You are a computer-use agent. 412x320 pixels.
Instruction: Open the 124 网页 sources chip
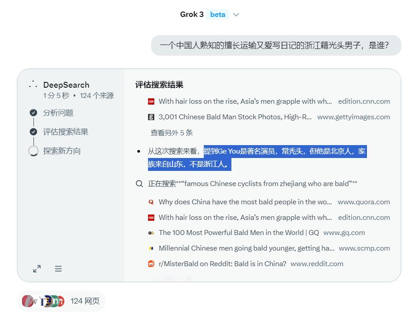point(61,301)
